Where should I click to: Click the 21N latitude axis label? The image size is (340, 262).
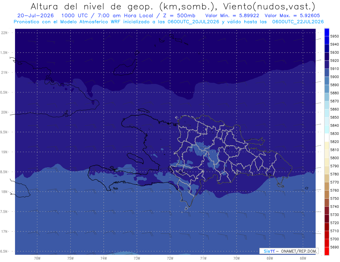(5, 73)
